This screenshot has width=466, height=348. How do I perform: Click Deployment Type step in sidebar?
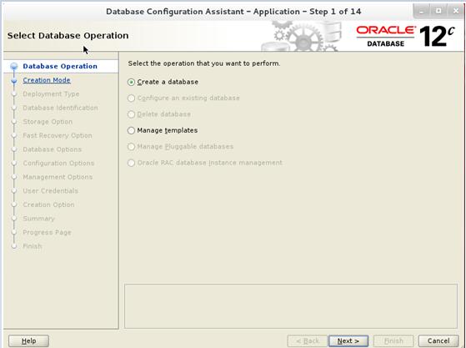(51, 94)
